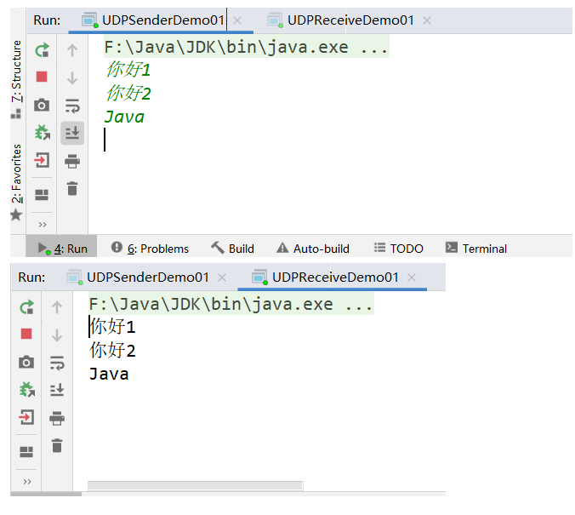Stop the process in the upper Run panel

click(41, 77)
